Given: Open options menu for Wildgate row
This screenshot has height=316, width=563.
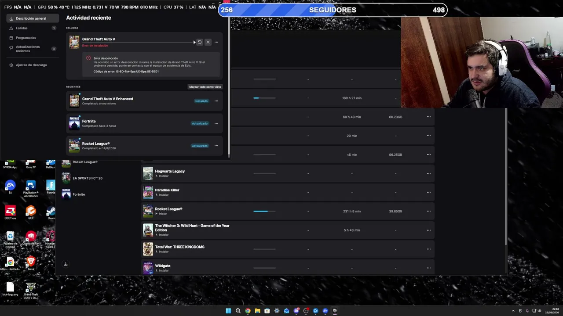Looking at the screenshot, I should [429, 268].
